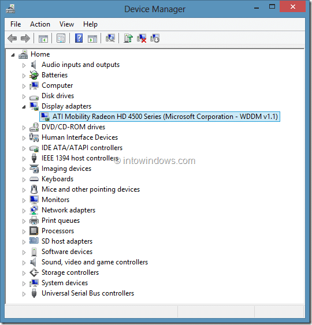Select the Home computer label
This screenshot has height=325, width=312.
tap(40, 54)
